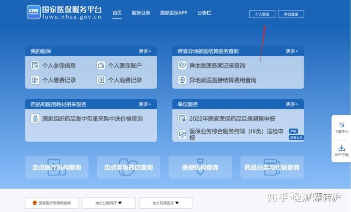Open 2022年国家医保药品目录调整申报 link

[x=232, y=119]
